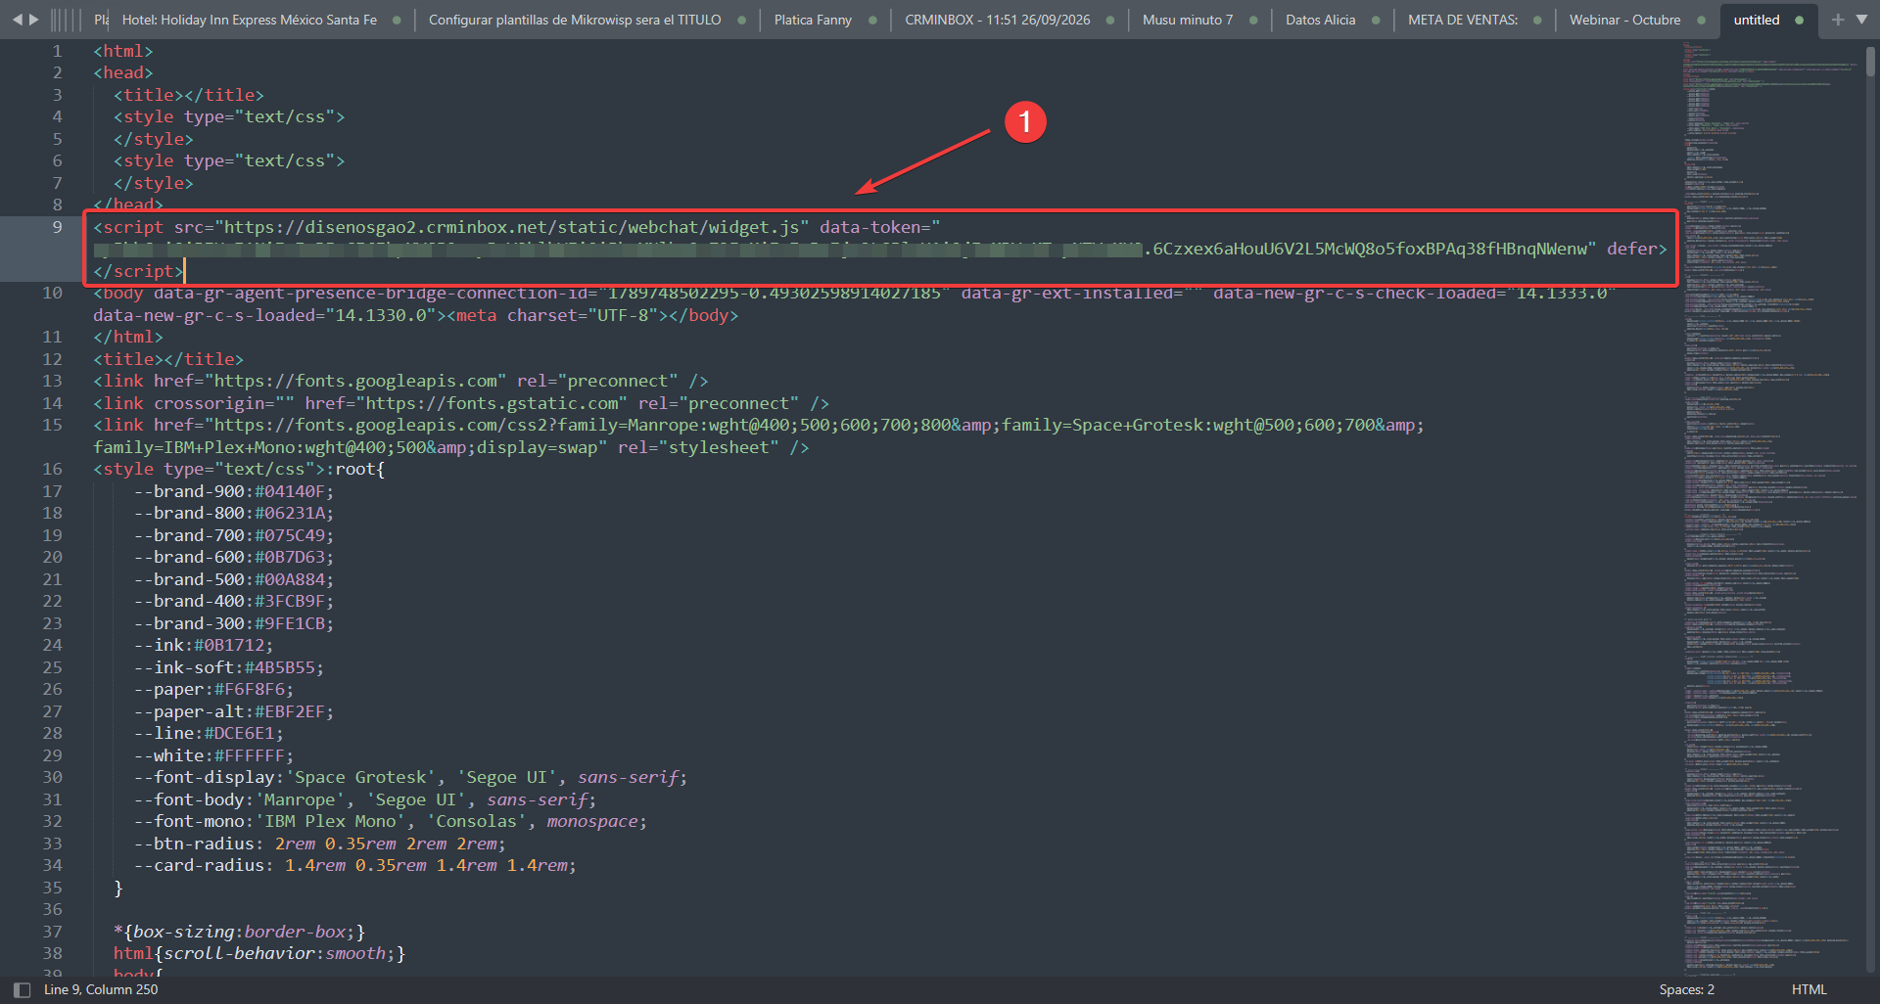Click the vertical scrollbar thumb

click(1870, 62)
